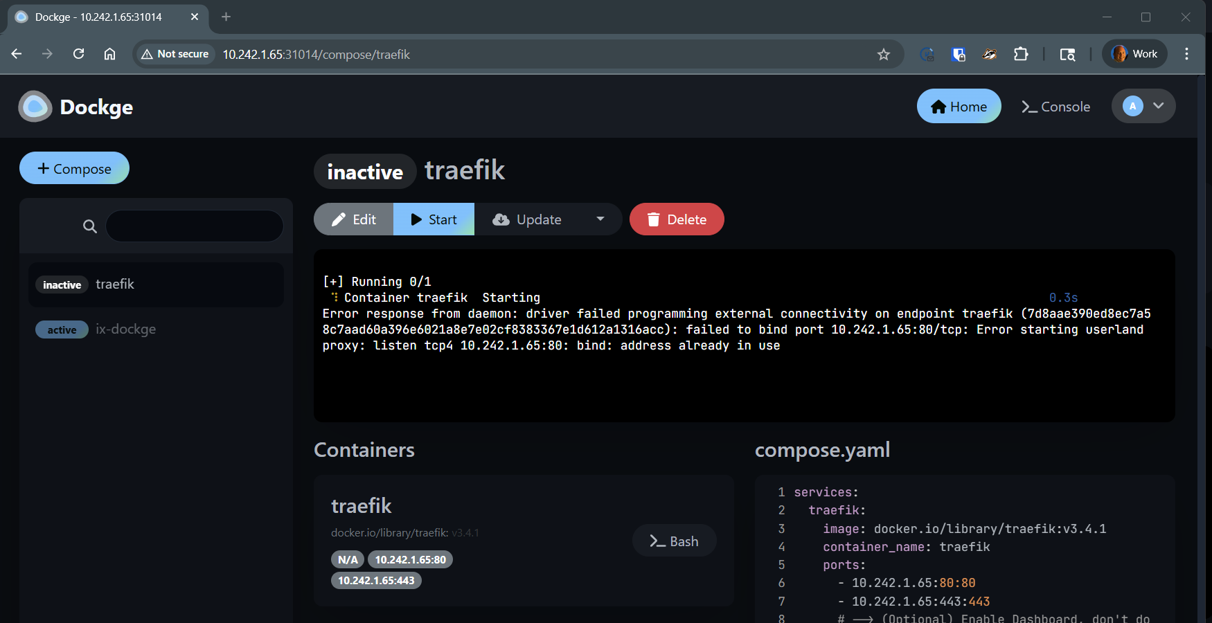Click the Dockge logo icon

coord(35,107)
